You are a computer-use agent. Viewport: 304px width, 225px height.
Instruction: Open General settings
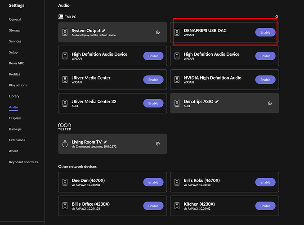(15, 19)
